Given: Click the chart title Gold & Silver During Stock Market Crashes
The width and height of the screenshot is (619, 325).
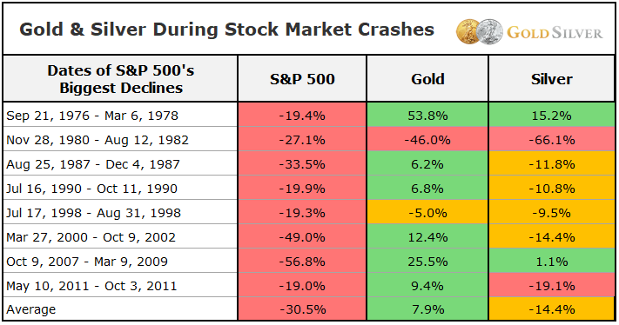Looking at the screenshot, I should (x=227, y=30).
